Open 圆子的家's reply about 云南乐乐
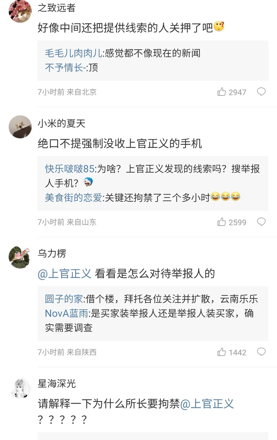This screenshot has width=277, height=440. coord(150,300)
